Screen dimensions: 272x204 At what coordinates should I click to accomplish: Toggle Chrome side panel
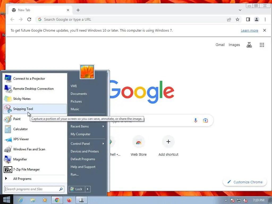pyautogui.click(x=248, y=19)
